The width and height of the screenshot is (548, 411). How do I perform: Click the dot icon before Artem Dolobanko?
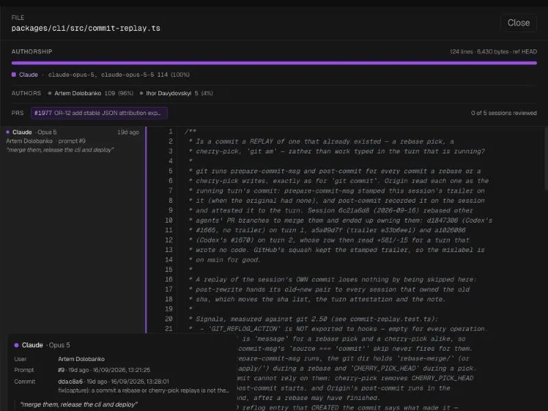point(49,93)
